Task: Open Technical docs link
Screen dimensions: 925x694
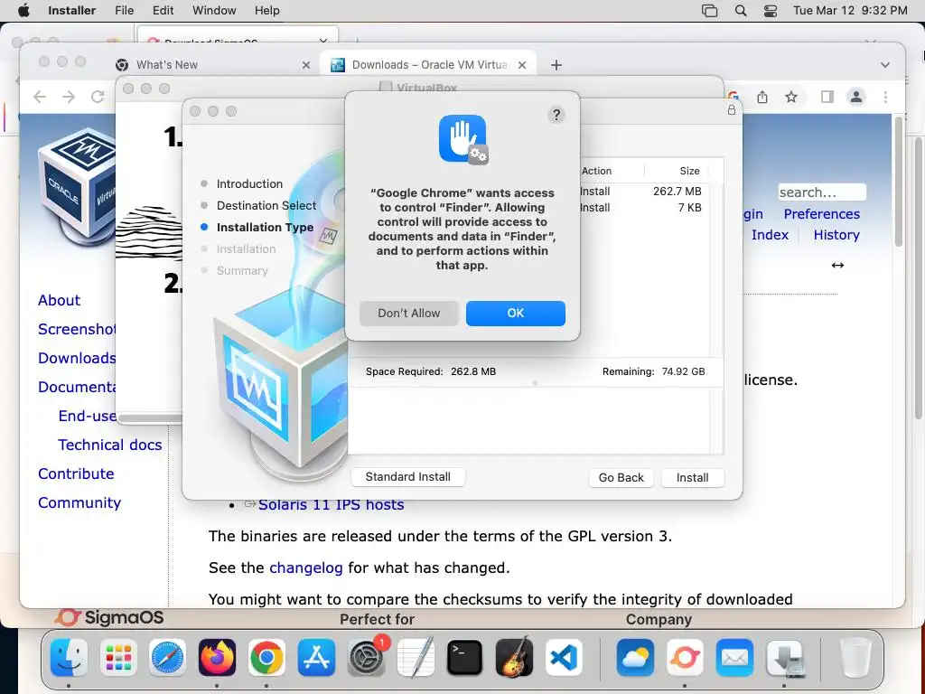Action: pyautogui.click(x=109, y=445)
